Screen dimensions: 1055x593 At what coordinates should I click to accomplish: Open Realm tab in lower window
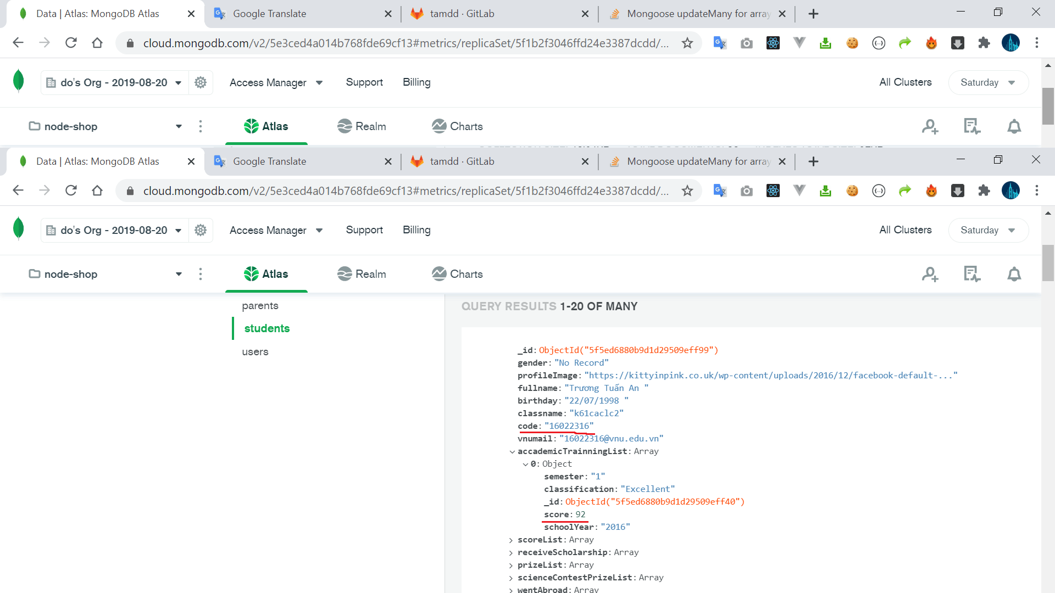pyautogui.click(x=362, y=273)
